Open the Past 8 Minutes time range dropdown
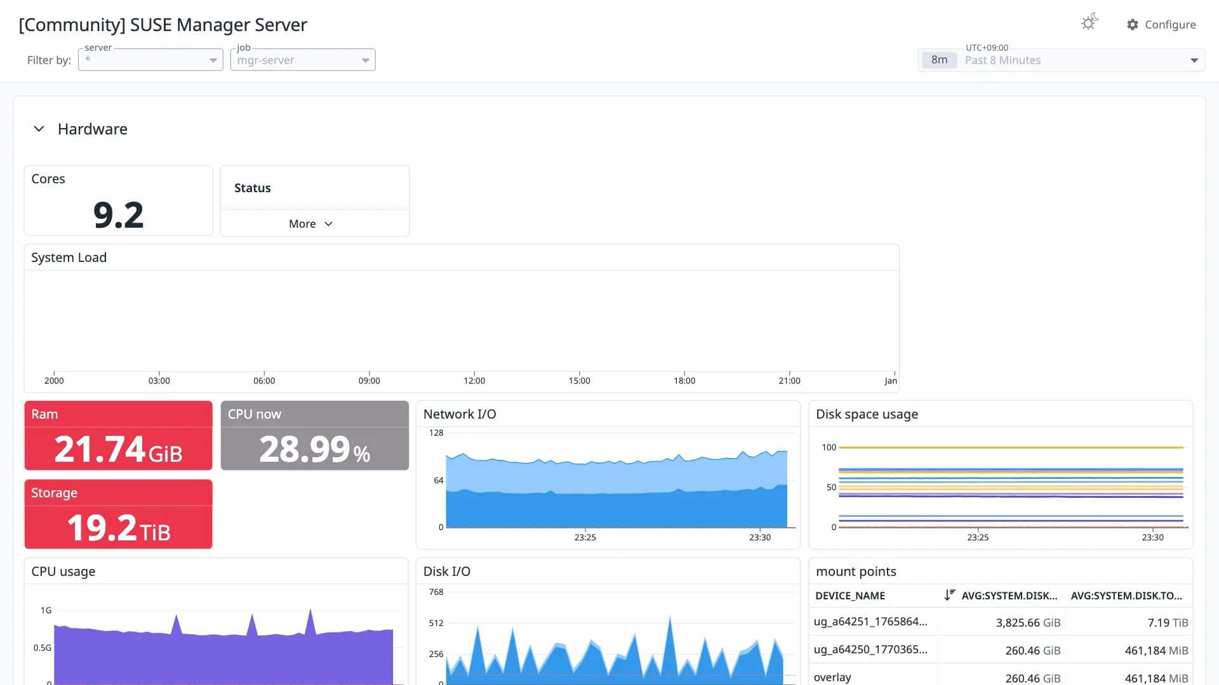The image size is (1219, 685). point(1062,60)
